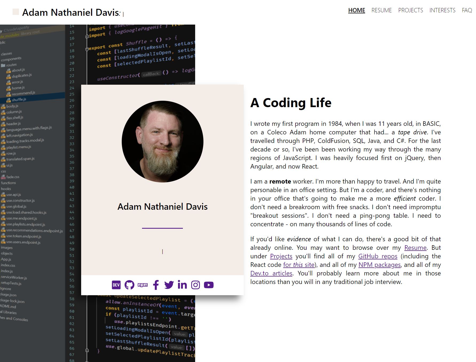The image size is (476, 362).
Task: Click the Projects link in body text
Action: [281, 256]
